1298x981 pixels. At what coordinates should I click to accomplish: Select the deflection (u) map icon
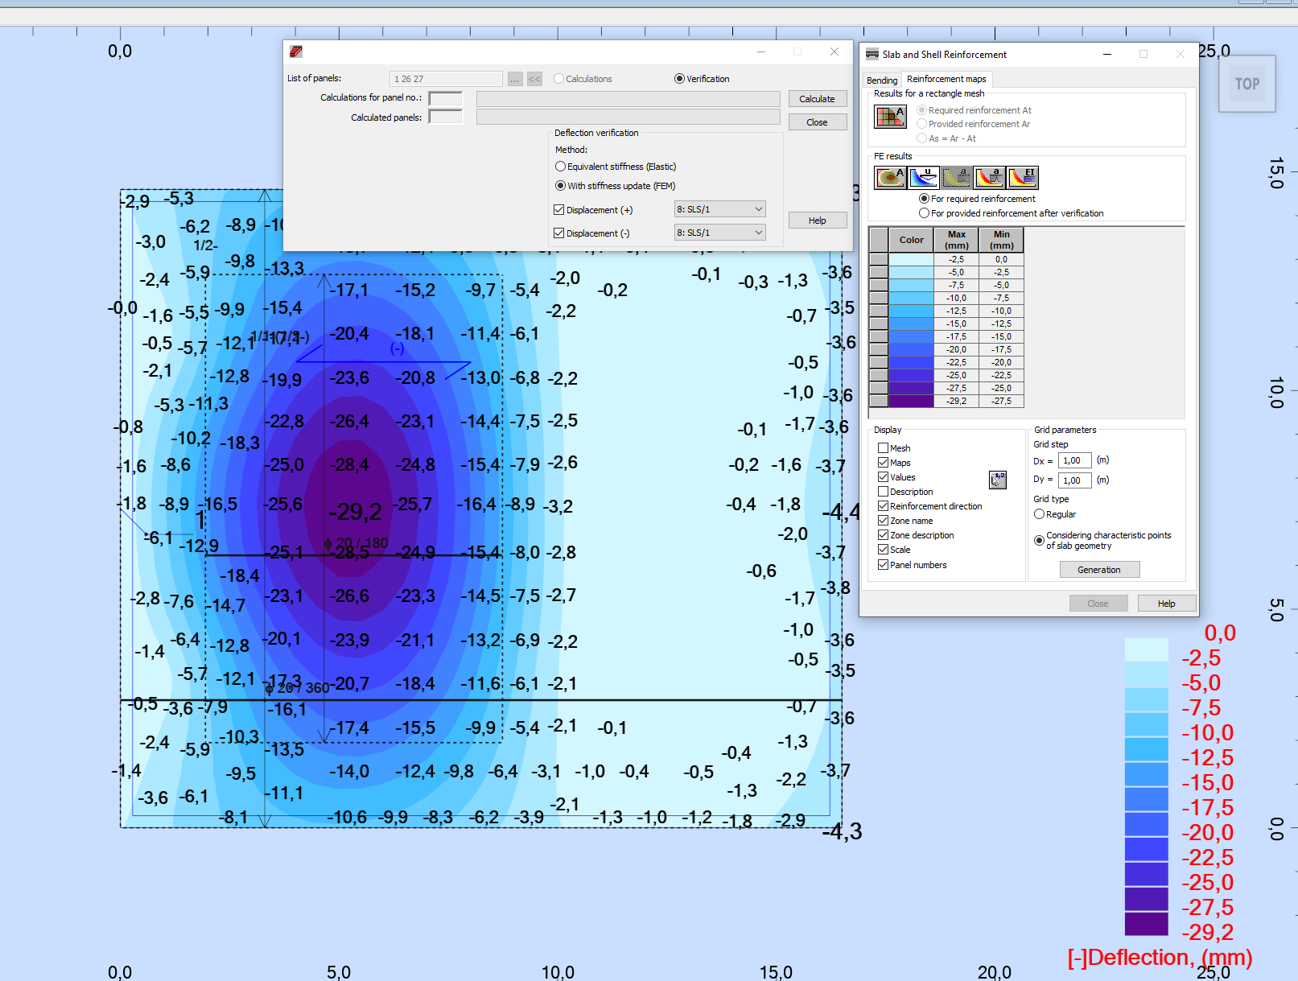(923, 177)
